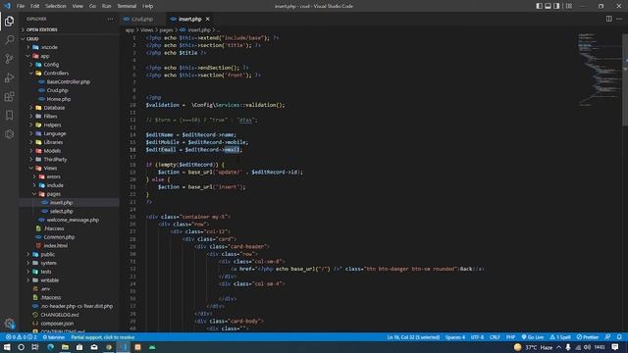Viewport: 628px width, 353px height.
Task: Change language mode PHP in status bar
Action: (510, 337)
